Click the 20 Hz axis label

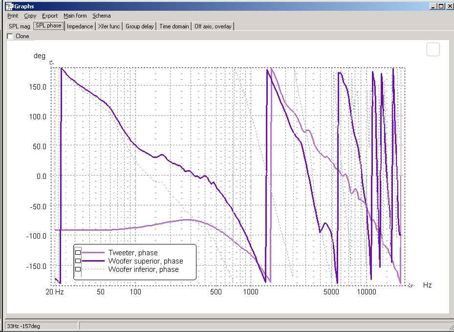point(55,292)
